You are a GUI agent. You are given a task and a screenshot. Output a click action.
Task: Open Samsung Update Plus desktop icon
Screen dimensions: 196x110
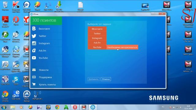tap(16, 67)
